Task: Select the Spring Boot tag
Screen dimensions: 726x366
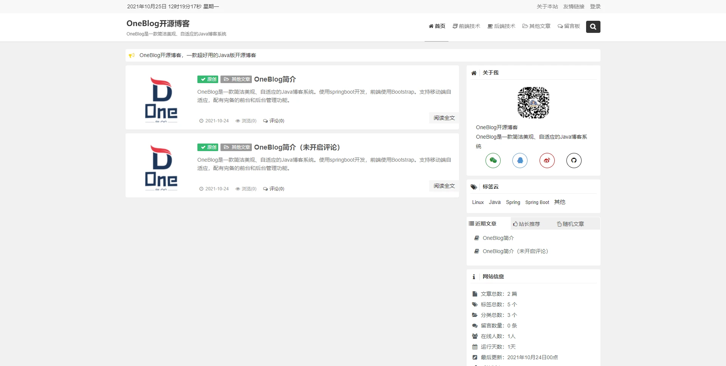Action: click(x=537, y=202)
